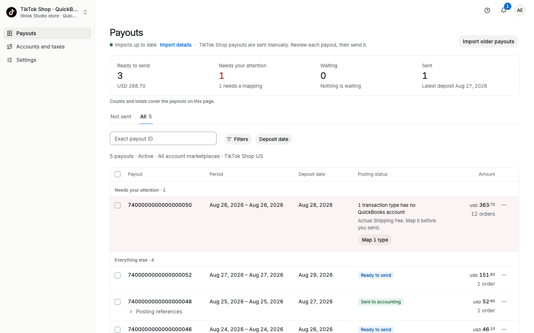The height and width of the screenshot is (333, 534).
Task: Open the Filters button
Action: coord(238,139)
